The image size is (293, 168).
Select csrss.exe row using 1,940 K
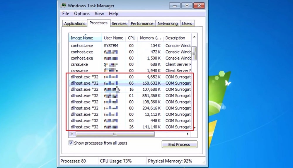tap(130, 71)
